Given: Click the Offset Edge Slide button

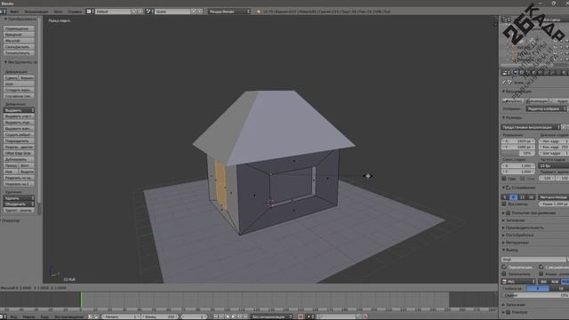Looking at the screenshot, I should pos(19,153).
